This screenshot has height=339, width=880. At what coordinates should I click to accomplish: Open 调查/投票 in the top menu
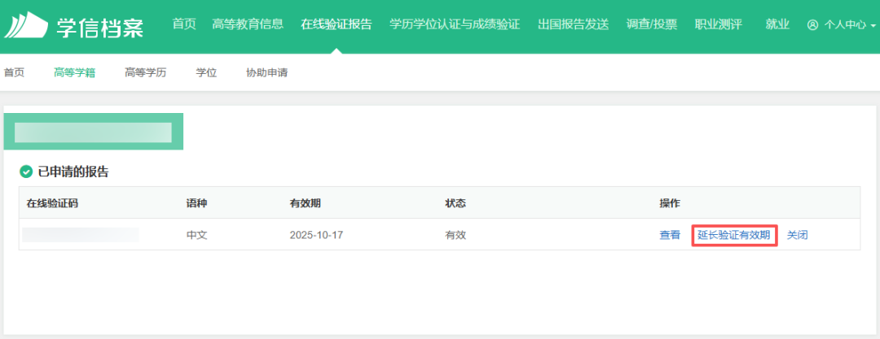pyautogui.click(x=652, y=24)
